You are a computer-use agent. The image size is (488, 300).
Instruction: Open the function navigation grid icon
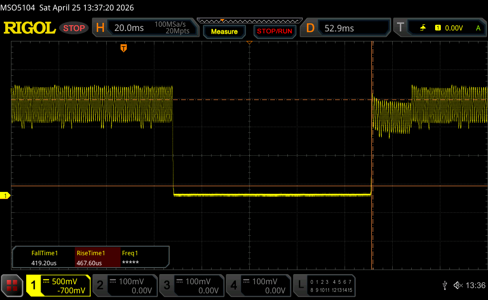(12, 285)
